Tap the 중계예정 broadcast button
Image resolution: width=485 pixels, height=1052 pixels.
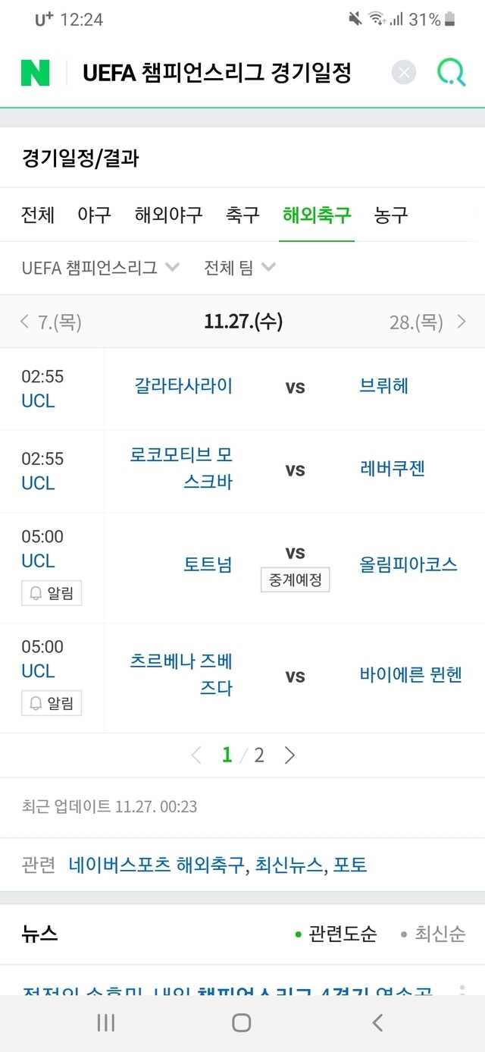(x=296, y=580)
